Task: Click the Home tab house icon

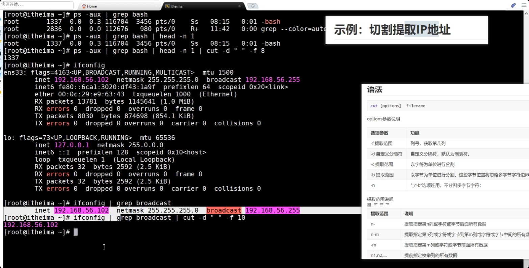Action: click(x=84, y=6)
